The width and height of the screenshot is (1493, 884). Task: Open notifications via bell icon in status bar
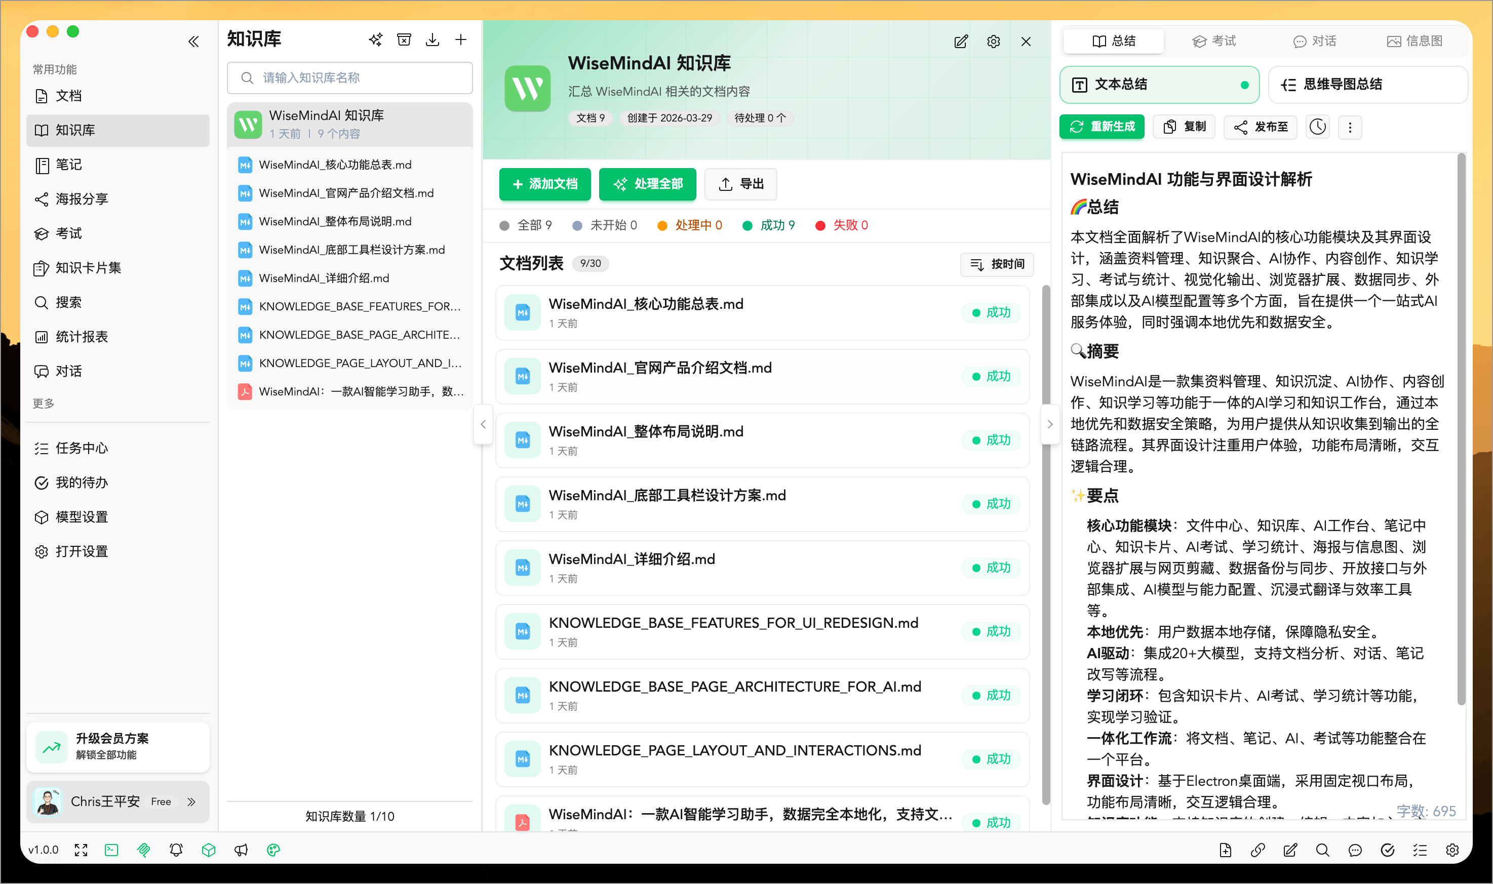[176, 850]
